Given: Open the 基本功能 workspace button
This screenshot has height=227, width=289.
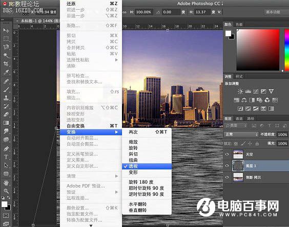Looking at the screenshot, I should pyautogui.click(x=273, y=12).
